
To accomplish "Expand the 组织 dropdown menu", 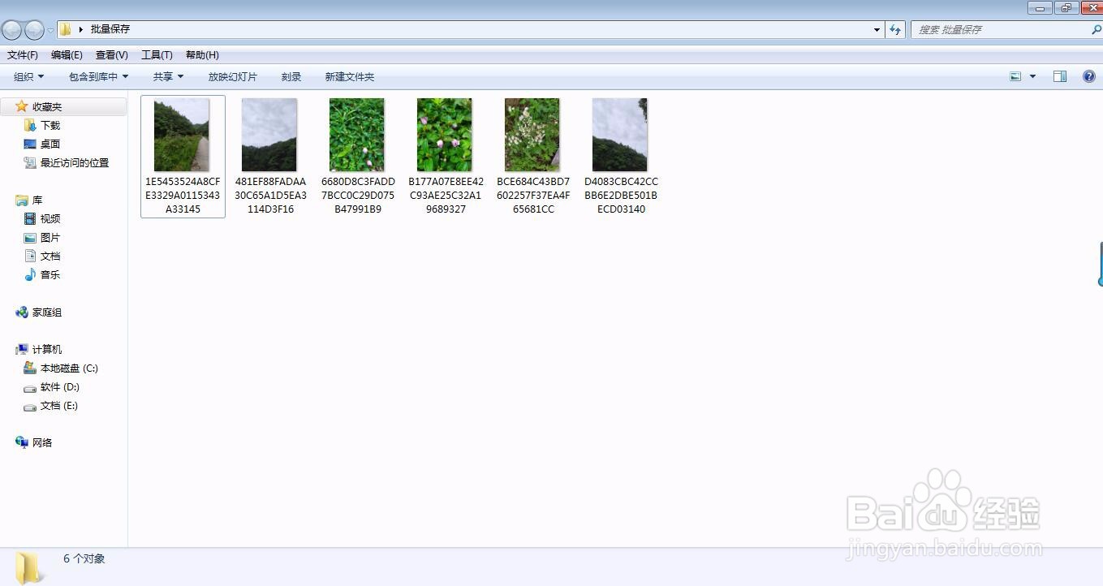I will coord(29,76).
